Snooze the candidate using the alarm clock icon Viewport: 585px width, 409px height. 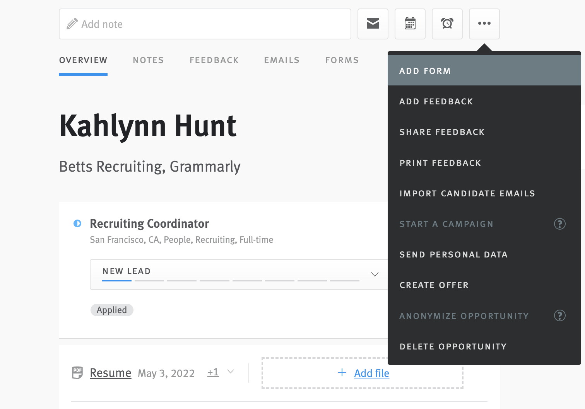point(447,24)
